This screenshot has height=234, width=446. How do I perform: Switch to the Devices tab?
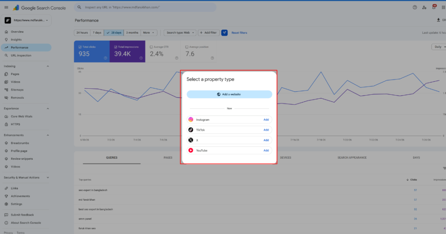(x=286, y=158)
